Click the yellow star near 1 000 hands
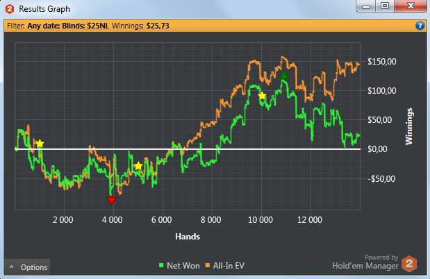The height and width of the screenshot is (279, 430). pos(40,144)
